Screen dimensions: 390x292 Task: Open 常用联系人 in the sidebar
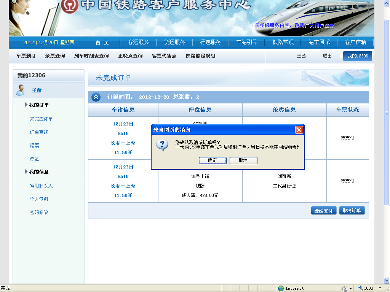41,186
